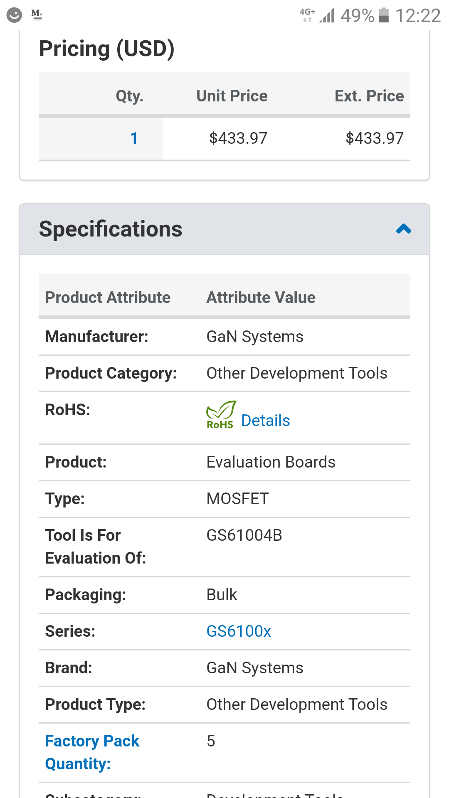The height and width of the screenshot is (798, 449).
Task: Select the Evaluation Boards value
Action: point(271,462)
